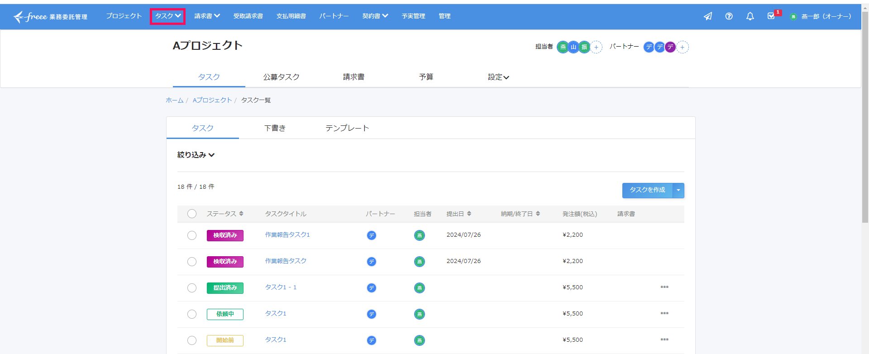This screenshot has width=869, height=354.
Task: Select the 作業報告タスク row checkbox
Action: pos(192,262)
